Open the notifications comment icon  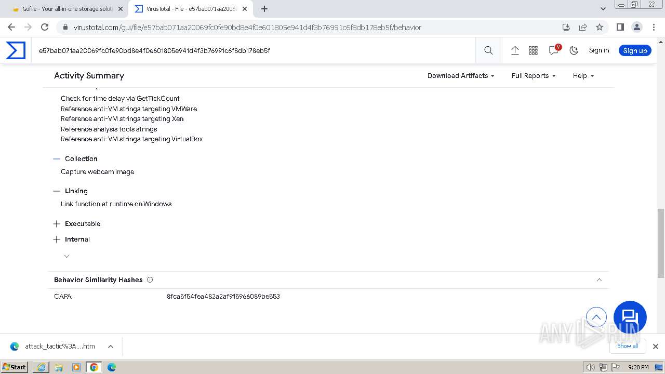point(554,50)
